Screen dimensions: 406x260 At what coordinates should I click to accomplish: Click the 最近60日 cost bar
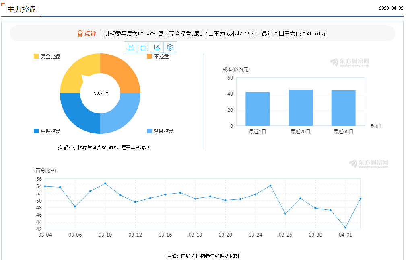(343, 108)
